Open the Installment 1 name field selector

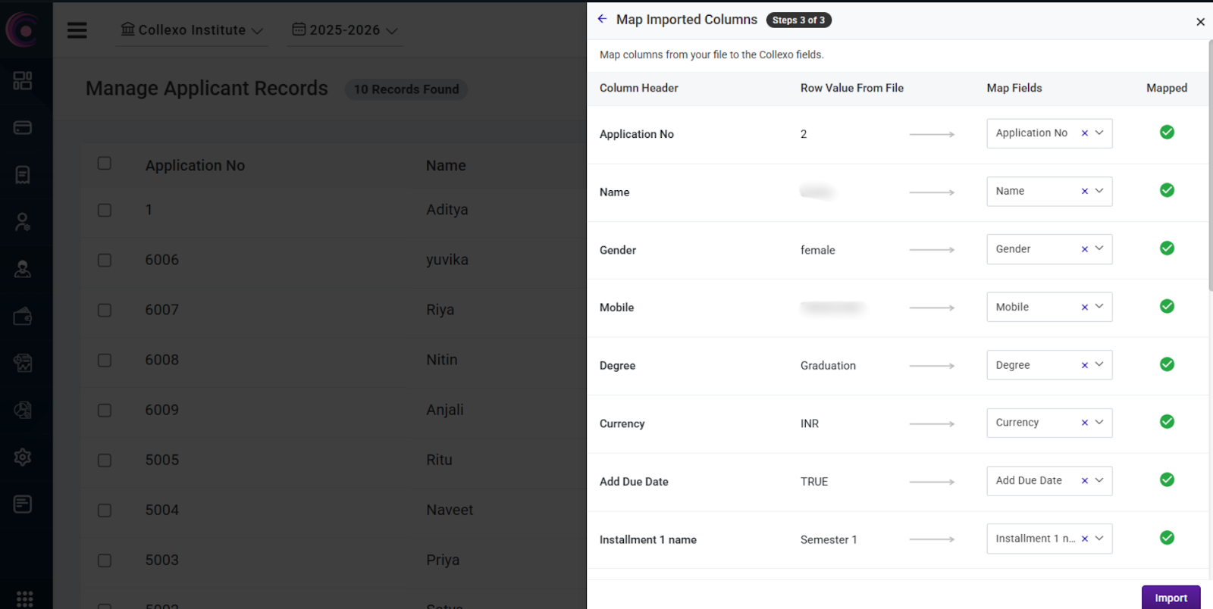pos(1099,539)
